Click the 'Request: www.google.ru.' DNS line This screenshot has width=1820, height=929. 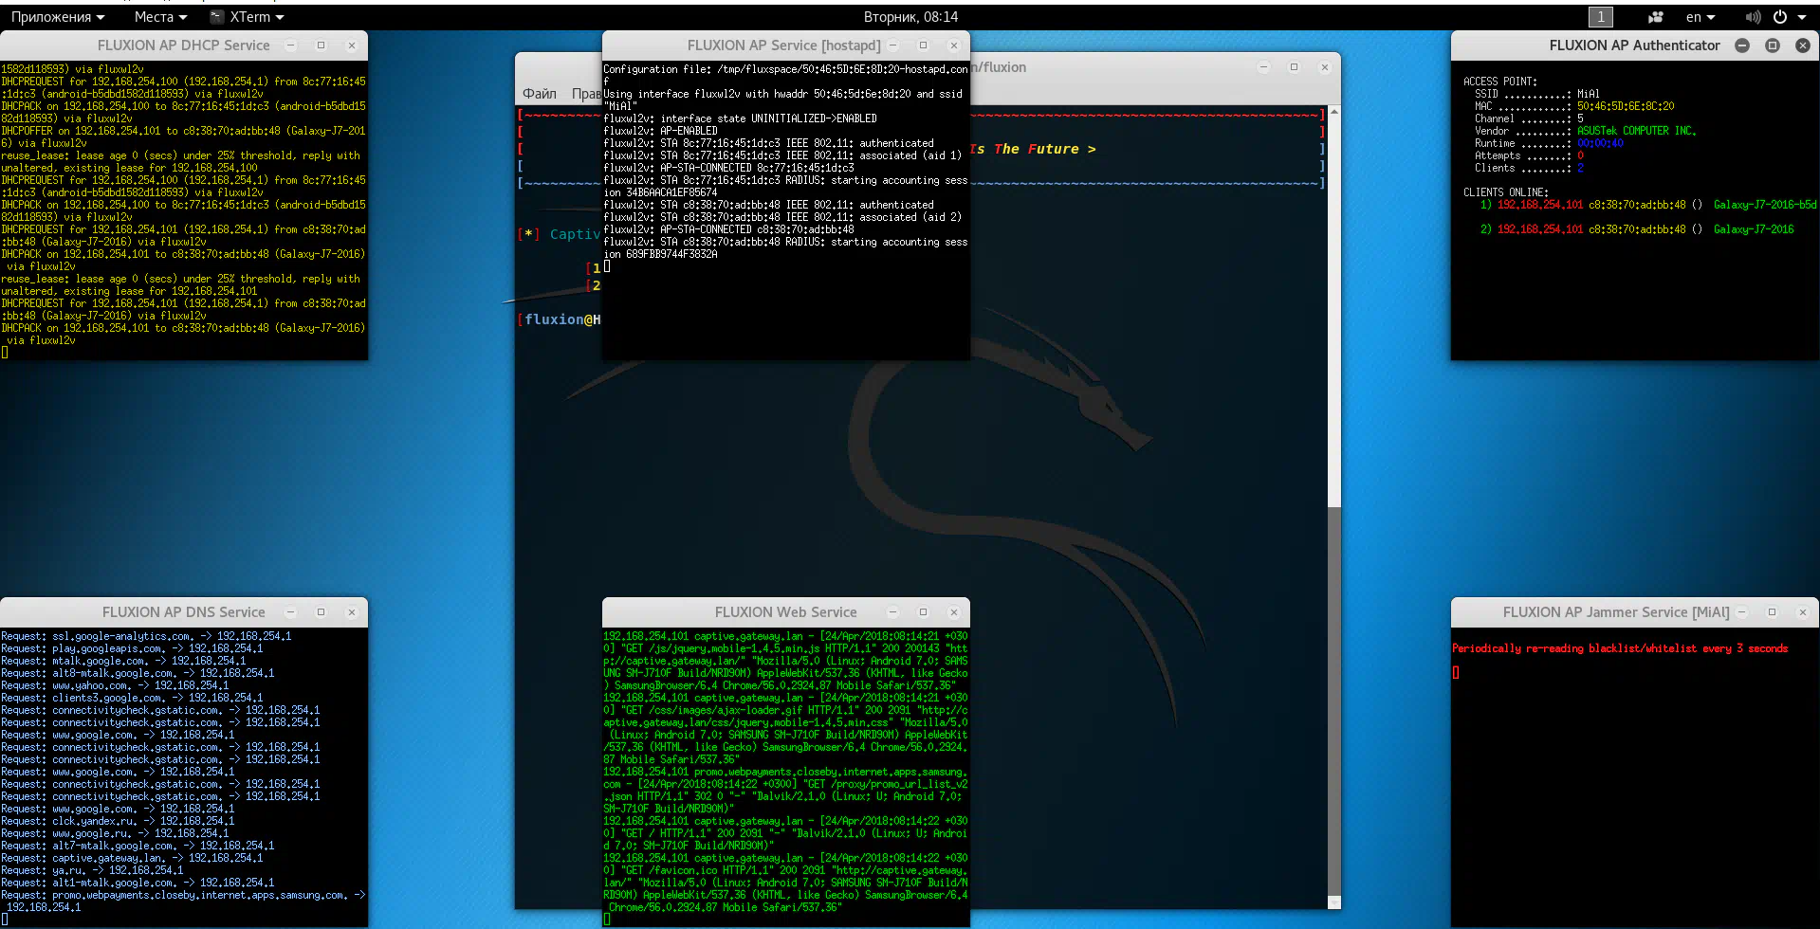coord(115,833)
